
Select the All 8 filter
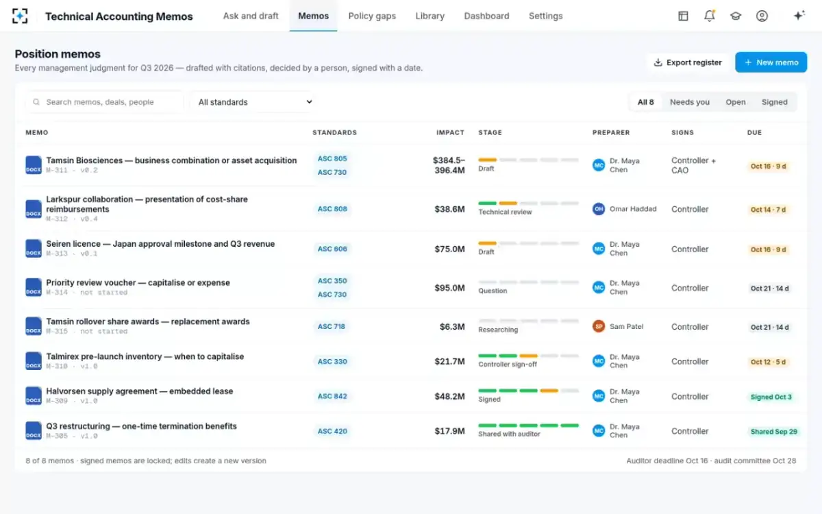[645, 102]
